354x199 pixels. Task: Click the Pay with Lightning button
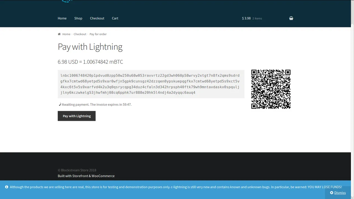[x=77, y=116]
